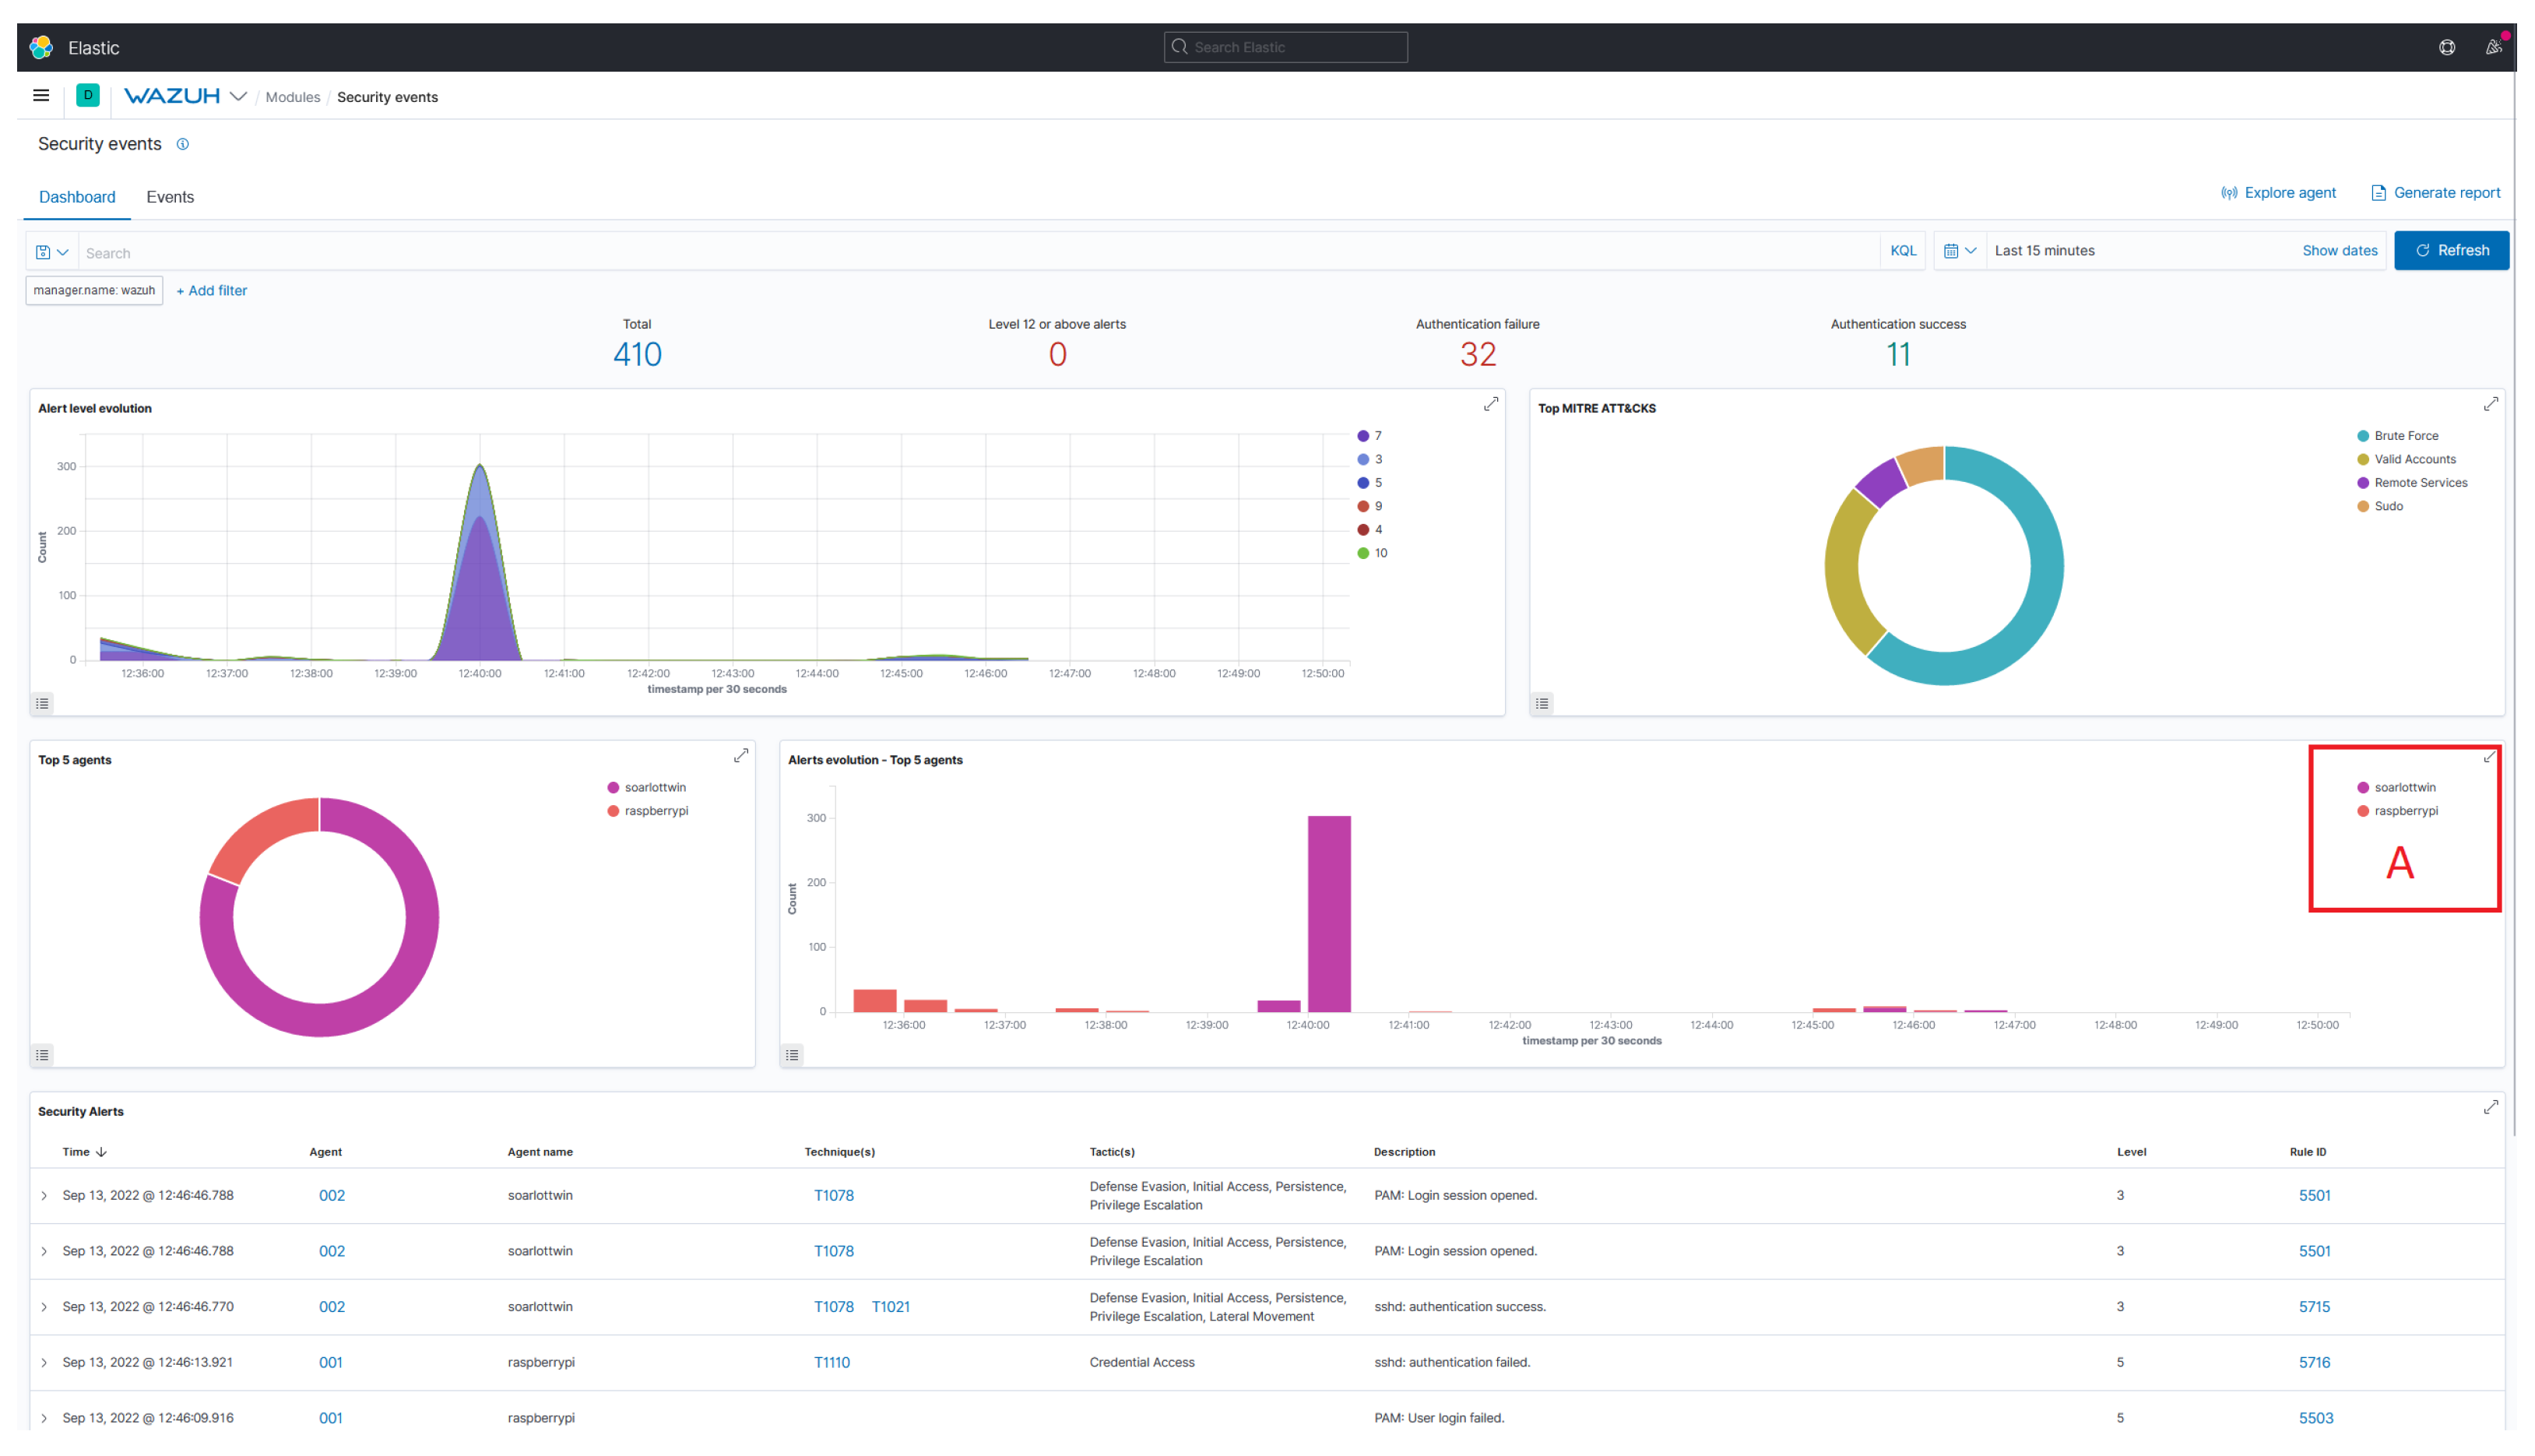Viewport: 2535px width, 1456px height.
Task: Toggle level 10 legend entry
Action: (1380, 553)
